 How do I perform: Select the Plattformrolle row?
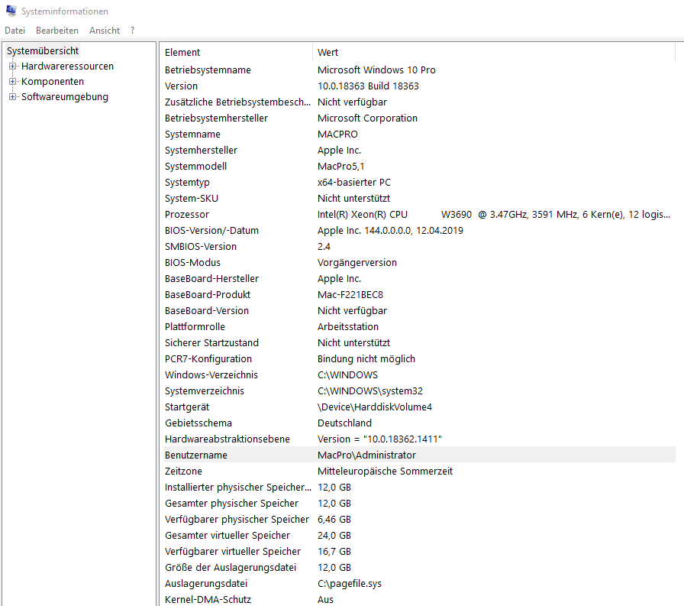pos(419,327)
